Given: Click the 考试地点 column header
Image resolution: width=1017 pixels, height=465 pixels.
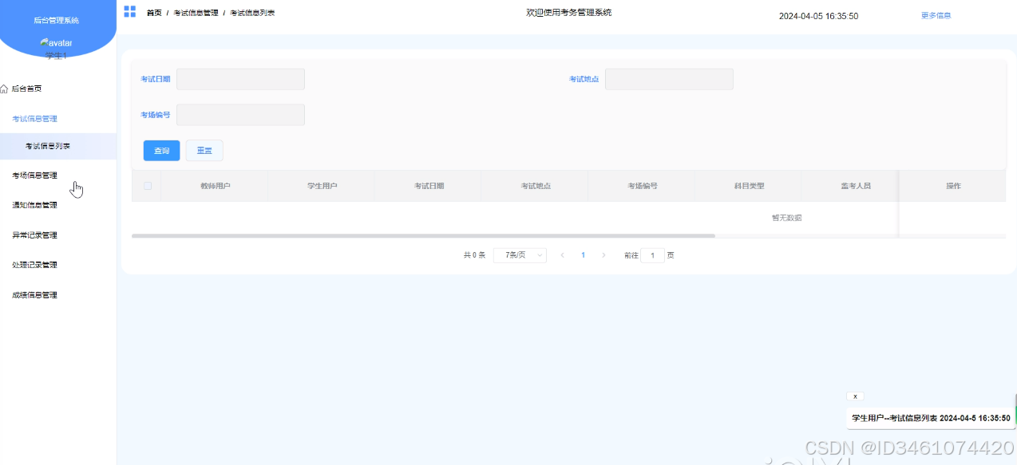Looking at the screenshot, I should tap(536, 186).
